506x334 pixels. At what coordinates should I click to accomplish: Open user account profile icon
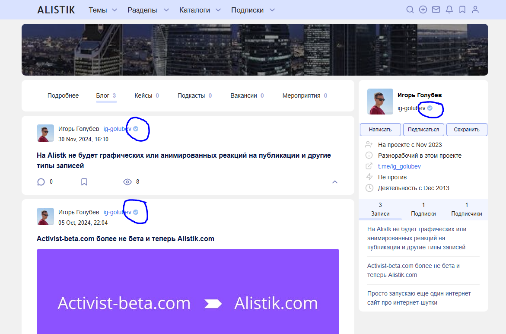[475, 10]
